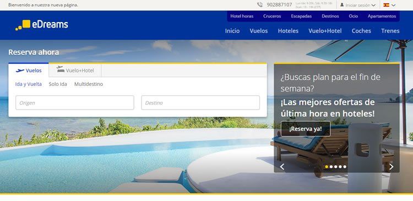Click the plane-and-bed icon on Vuelo+Hotel tab
Viewport: 413px width, 201px height.
click(61, 69)
